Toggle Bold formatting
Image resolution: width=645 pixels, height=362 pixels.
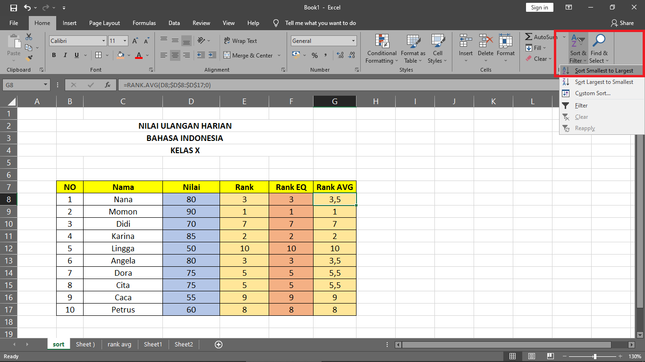(54, 55)
